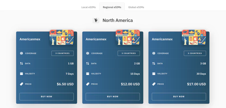The image size is (226, 108).
Task: Click the DATA label on the 2 GB card
Action: (94, 63)
